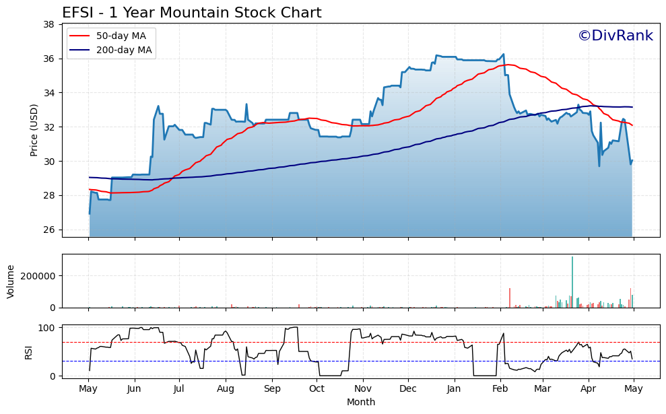
Task: Select the 36 price tick label
Action: pyautogui.click(x=49, y=59)
